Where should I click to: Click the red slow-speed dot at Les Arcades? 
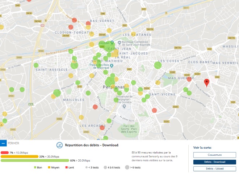point(102,128)
